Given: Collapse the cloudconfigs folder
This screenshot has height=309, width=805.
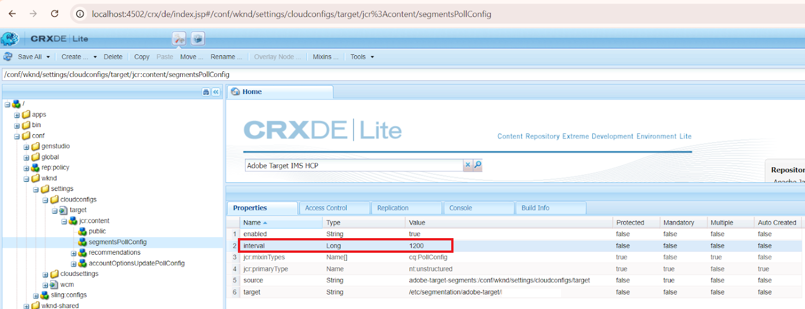Looking at the screenshot, I should click(x=45, y=200).
